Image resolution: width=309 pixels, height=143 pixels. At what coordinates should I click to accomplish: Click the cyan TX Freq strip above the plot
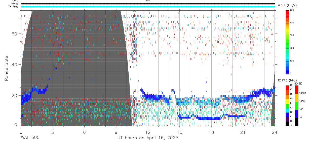click(x=148, y=7)
